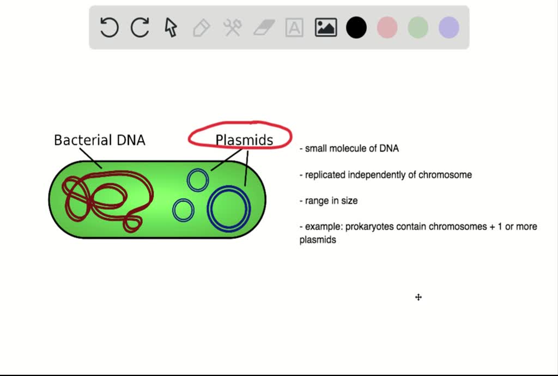This screenshot has height=376, width=558.
Task: Choose the pencil drawing tool
Action: coord(202,27)
